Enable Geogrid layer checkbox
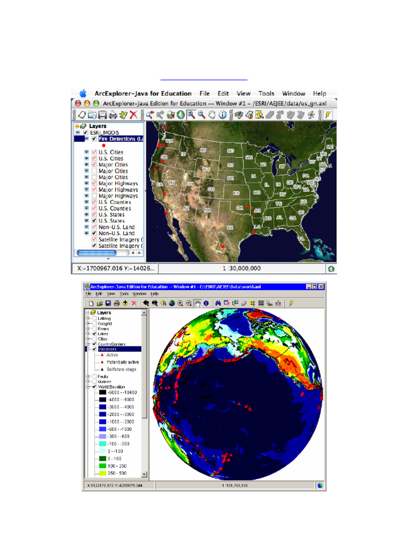 (x=95, y=324)
